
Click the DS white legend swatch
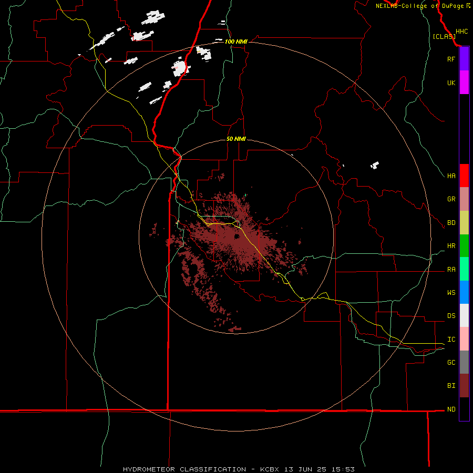(464, 315)
